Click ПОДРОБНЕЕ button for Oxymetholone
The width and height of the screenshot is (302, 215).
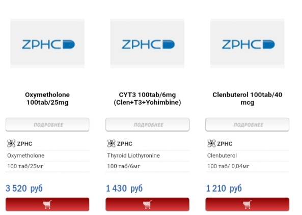(47, 125)
